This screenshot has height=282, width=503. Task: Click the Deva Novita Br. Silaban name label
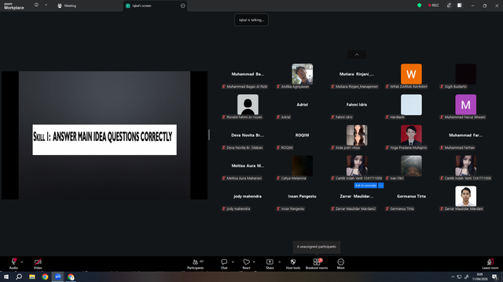(243, 148)
